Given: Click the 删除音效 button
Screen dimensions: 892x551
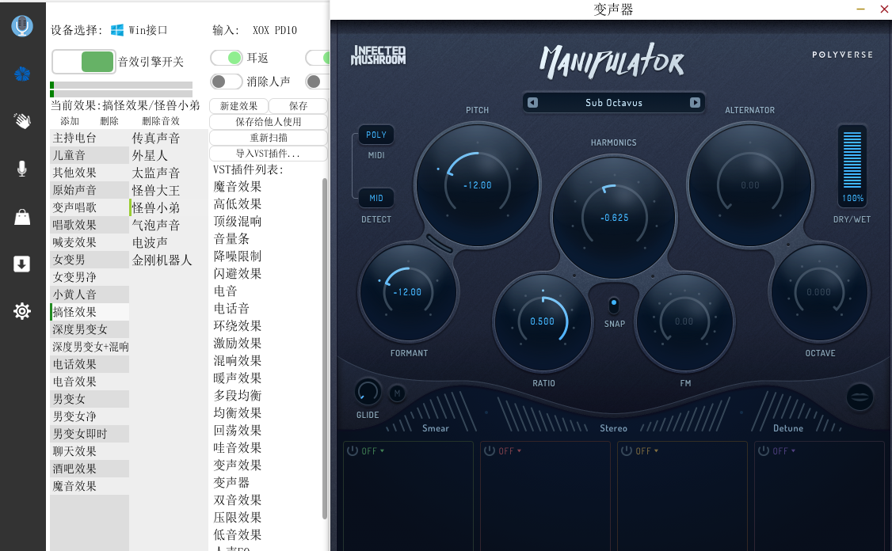Looking at the screenshot, I should tap(161, 121).
